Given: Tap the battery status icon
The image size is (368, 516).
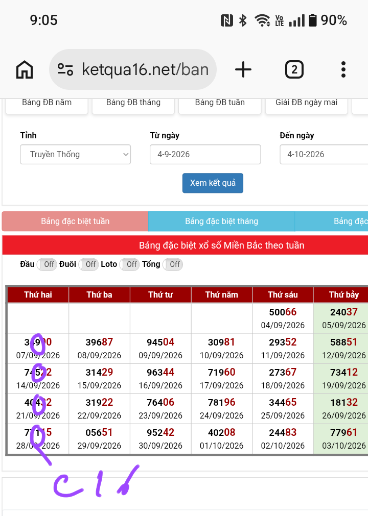Looking at the screenshot, I should 313,20.
